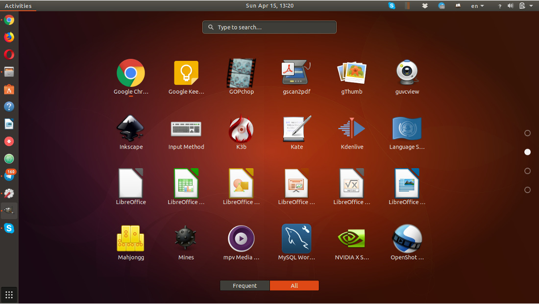Go to fourth app page indicator
Screen dimensions: 539x304
(527, 190)
